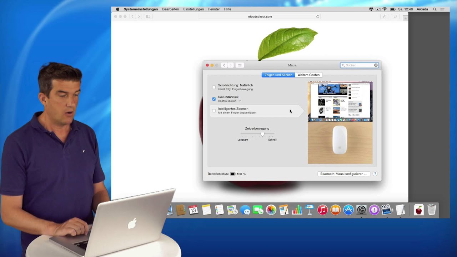Click the Zeigerbewegung slider handle
The height and width of the screenshot is (257, 457).
tap(262, 134)
